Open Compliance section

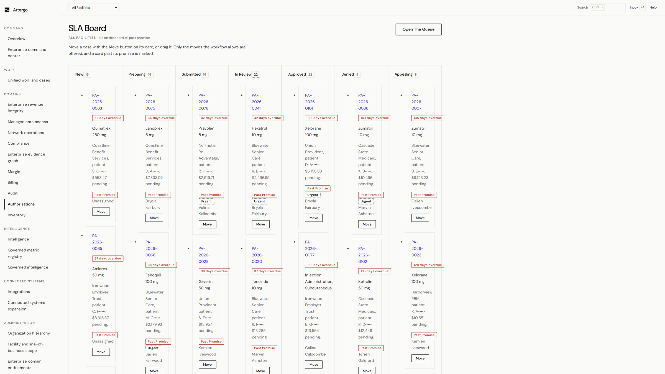tap(19, 144)
